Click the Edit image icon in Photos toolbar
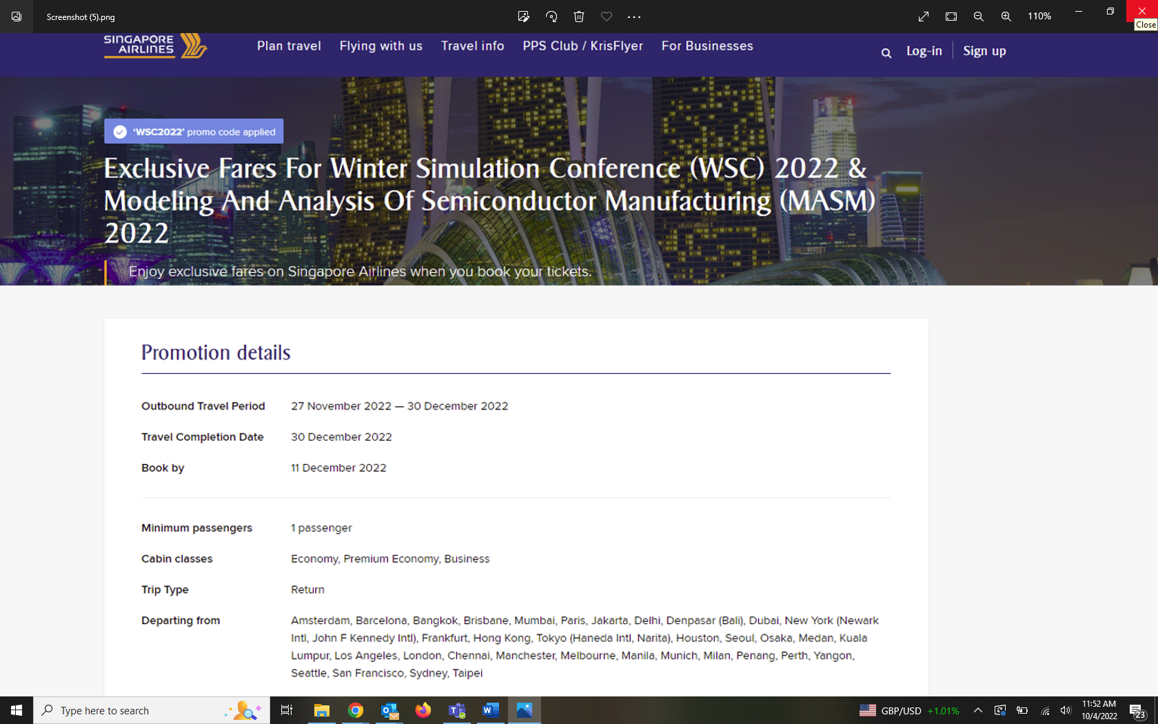Image resolution: width=1158 pixels, height=724 pixels. (x=524, y=17)
